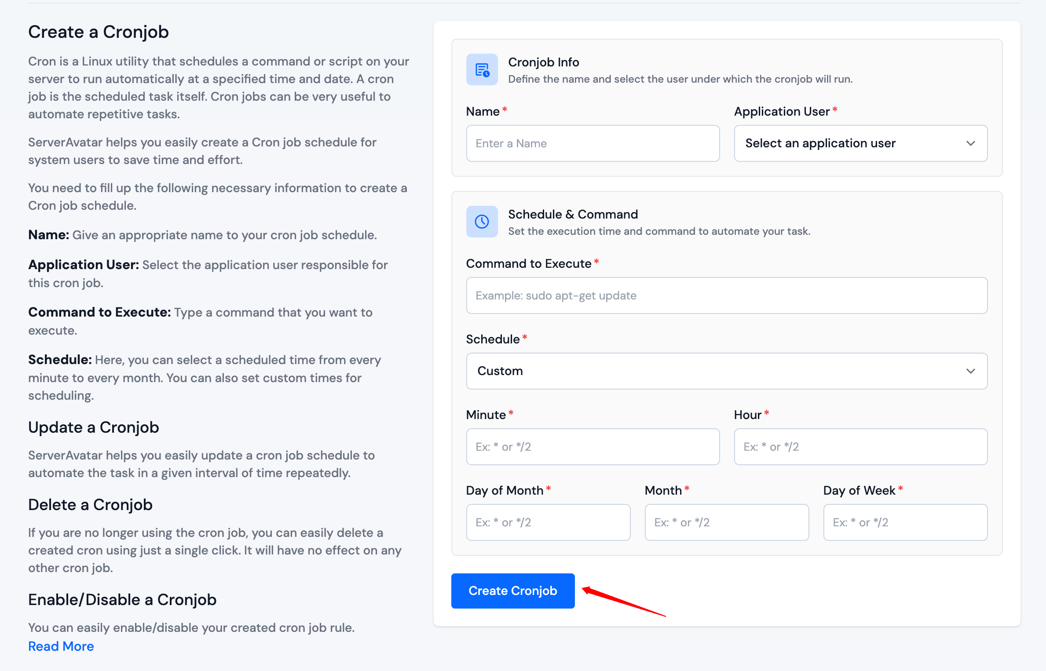The width and height of the screenshot is (1046, 671).
Task: Select the Day of Week field
Action: pyautogui.click(x=905, y=522)
